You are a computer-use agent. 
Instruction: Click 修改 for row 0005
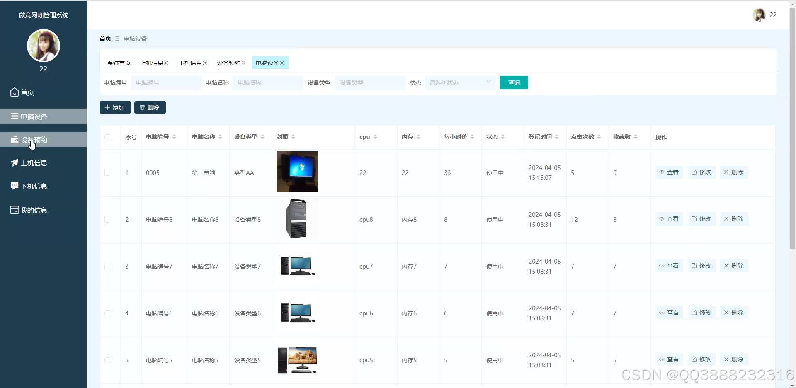[x=701, y=172]
